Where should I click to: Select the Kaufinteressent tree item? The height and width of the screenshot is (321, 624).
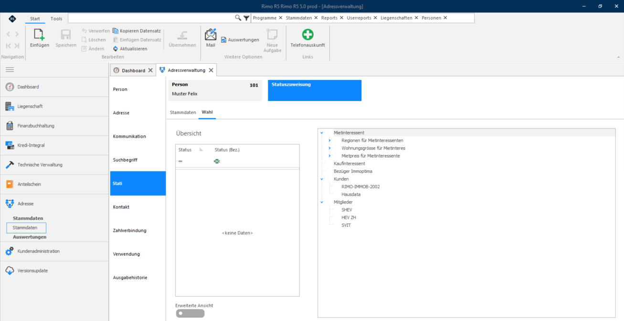click(x=349, y=163)
